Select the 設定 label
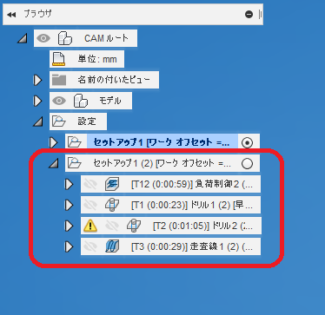The width and height of the screenshot is (325, 315). [x=87, y=121]
